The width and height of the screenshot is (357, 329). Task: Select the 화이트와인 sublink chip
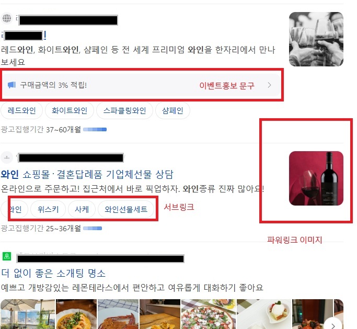[70, 111]
